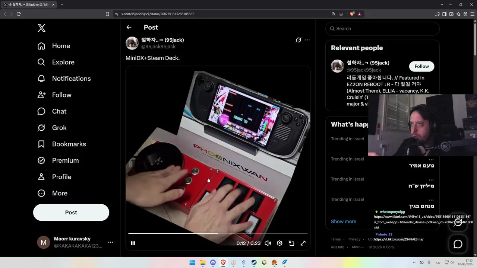The image size is (477, 268).
Task: Open options for the מנחם בגין trend
Action: 431,200
